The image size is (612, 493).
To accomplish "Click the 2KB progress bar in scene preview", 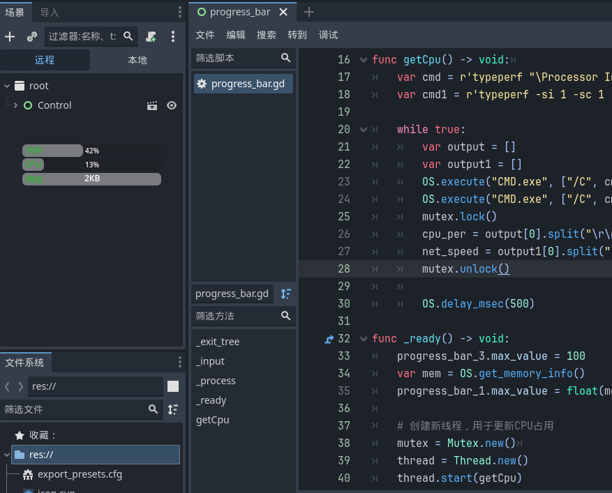I will click(x=91, y=179).
